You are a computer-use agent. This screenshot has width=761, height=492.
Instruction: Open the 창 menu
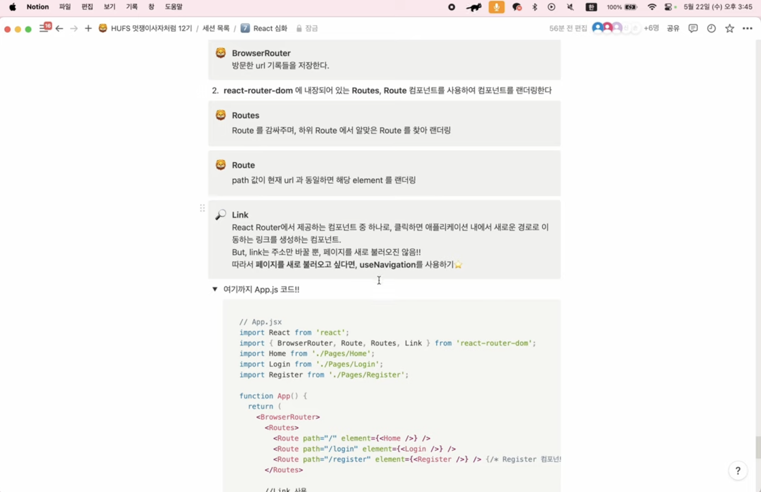coord(151,7)
